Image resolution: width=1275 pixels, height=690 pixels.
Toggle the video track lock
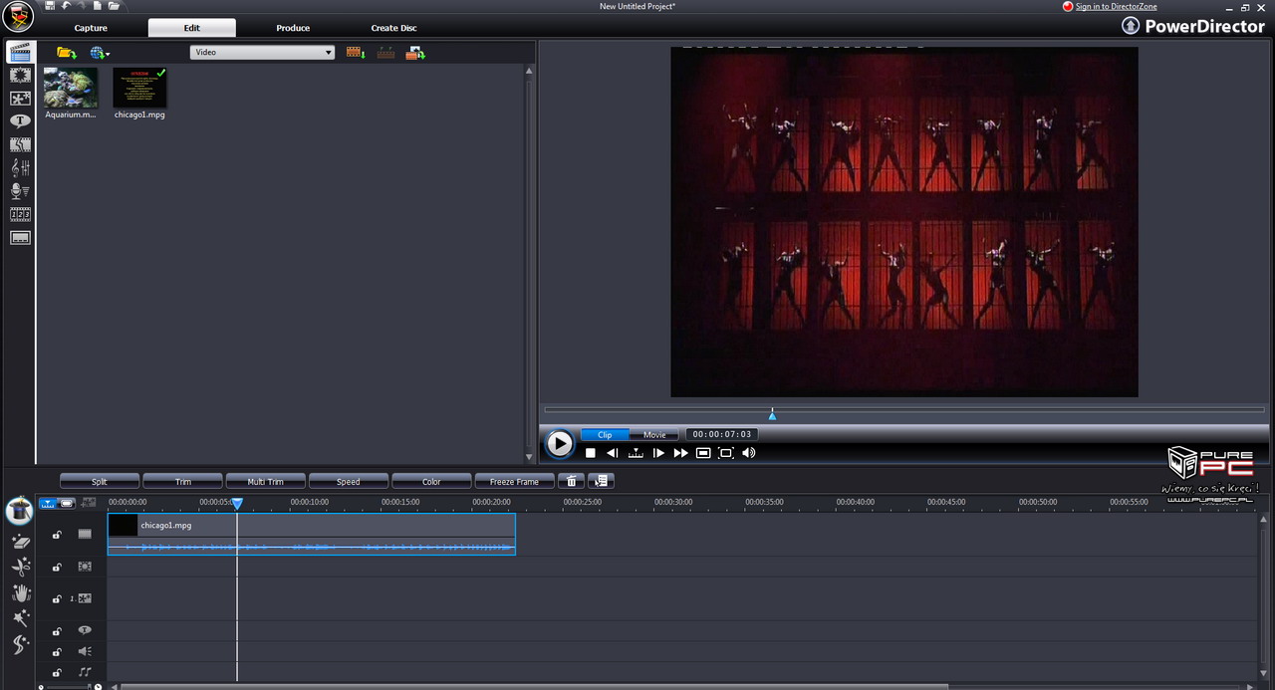pyautogui.click(x=57, y=535)
